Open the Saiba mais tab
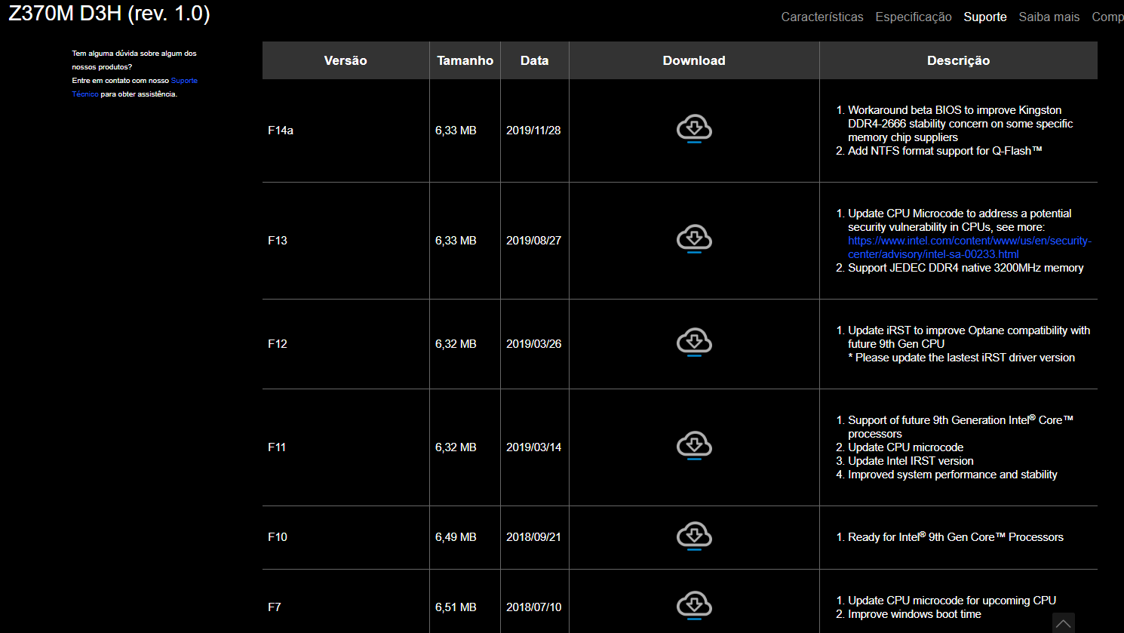The width and height of the screenshot is (1124, 633). coord(1049,17)
